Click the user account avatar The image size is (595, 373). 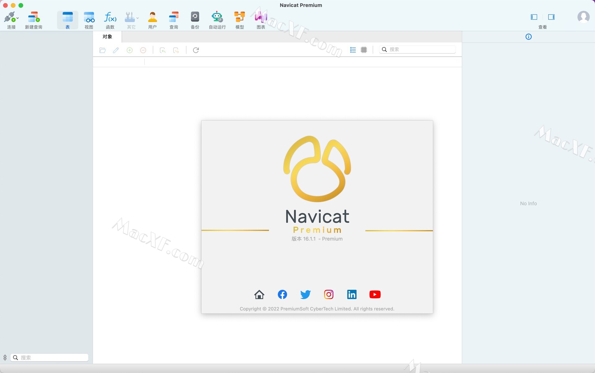click(583, 17)
